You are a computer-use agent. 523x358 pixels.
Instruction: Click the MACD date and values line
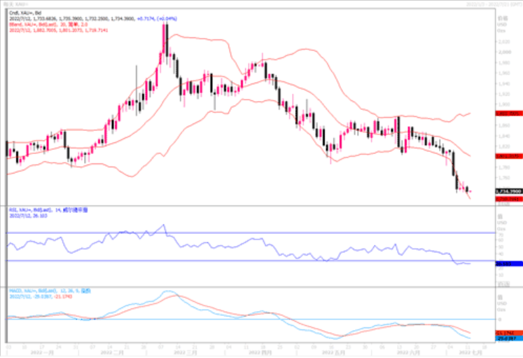pyautogui.click(x=41, y=296)
